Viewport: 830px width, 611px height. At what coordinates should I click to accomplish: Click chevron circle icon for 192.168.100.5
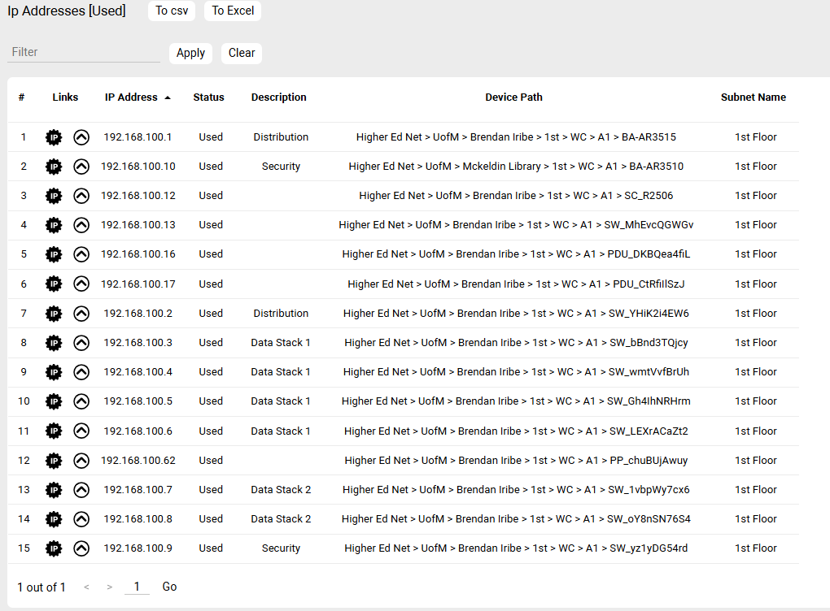point(81,401)
